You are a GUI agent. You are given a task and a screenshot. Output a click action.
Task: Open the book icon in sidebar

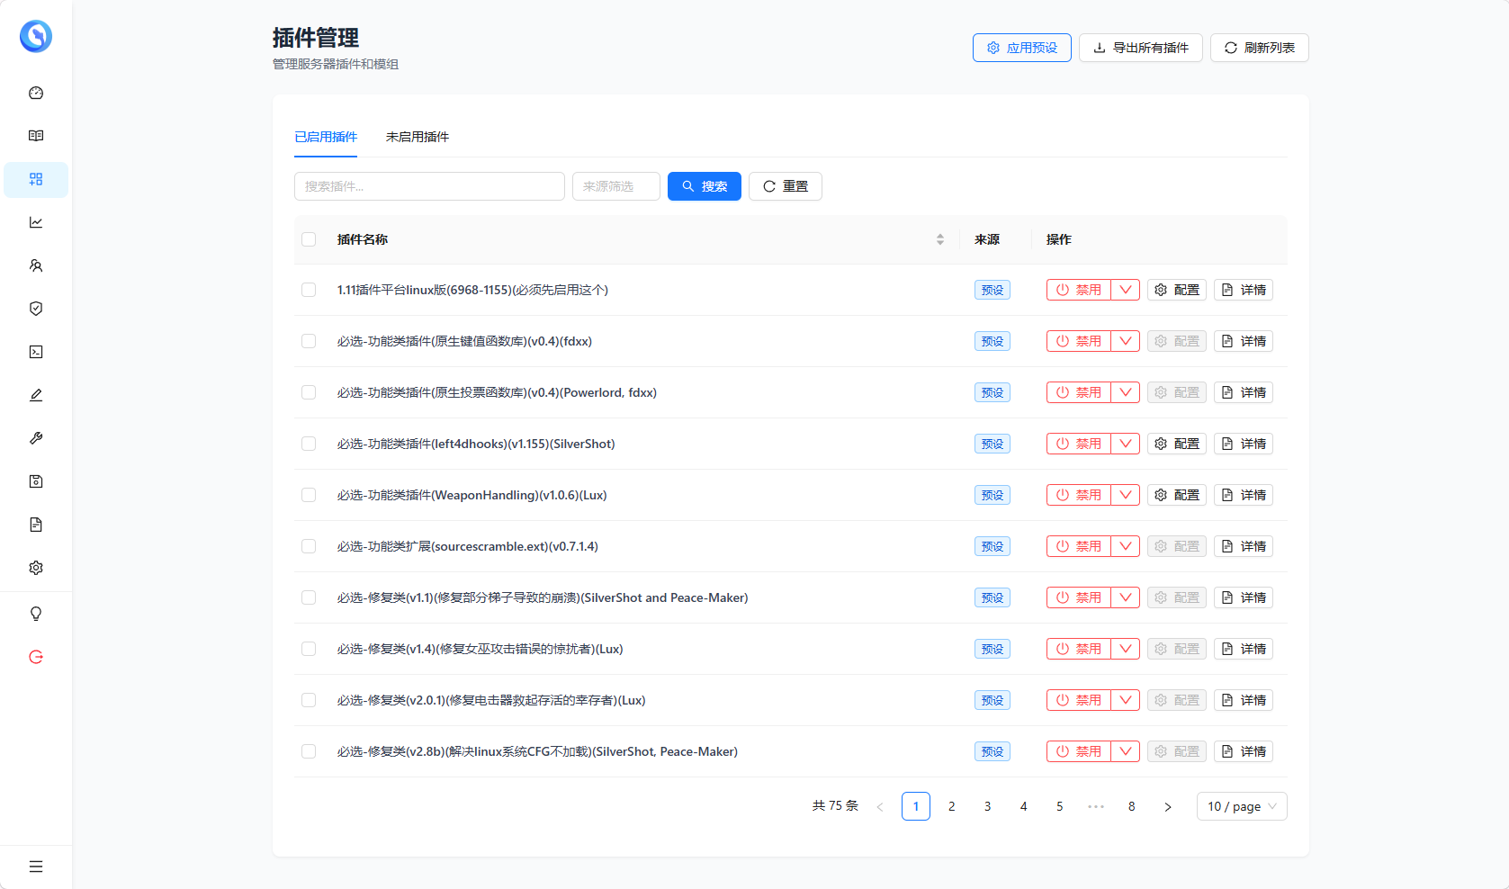(36, 136)
